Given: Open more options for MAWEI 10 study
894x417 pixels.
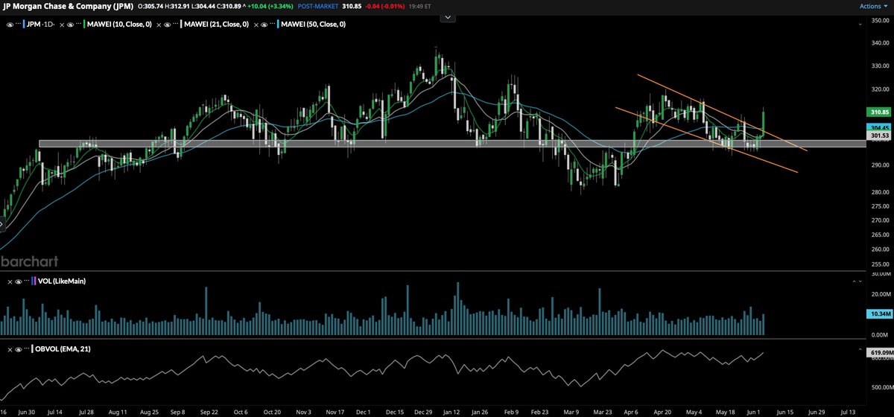Looking at the screenshot, I should pyautogui.click(x=79, y=24).
